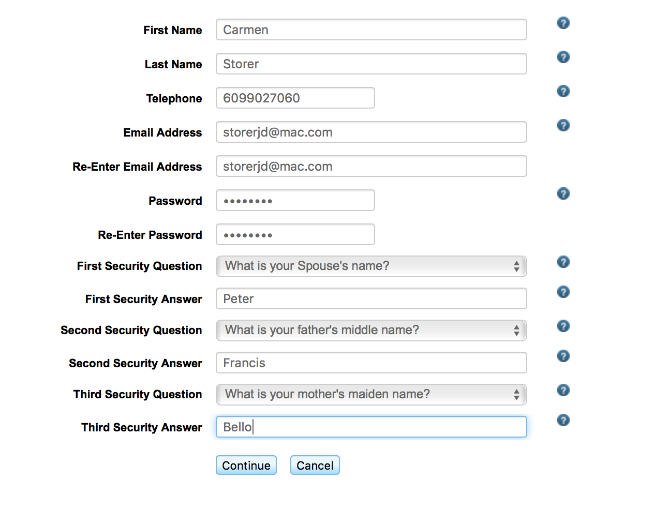Select the Last Name field containing Storer

[x=371, y=64]
